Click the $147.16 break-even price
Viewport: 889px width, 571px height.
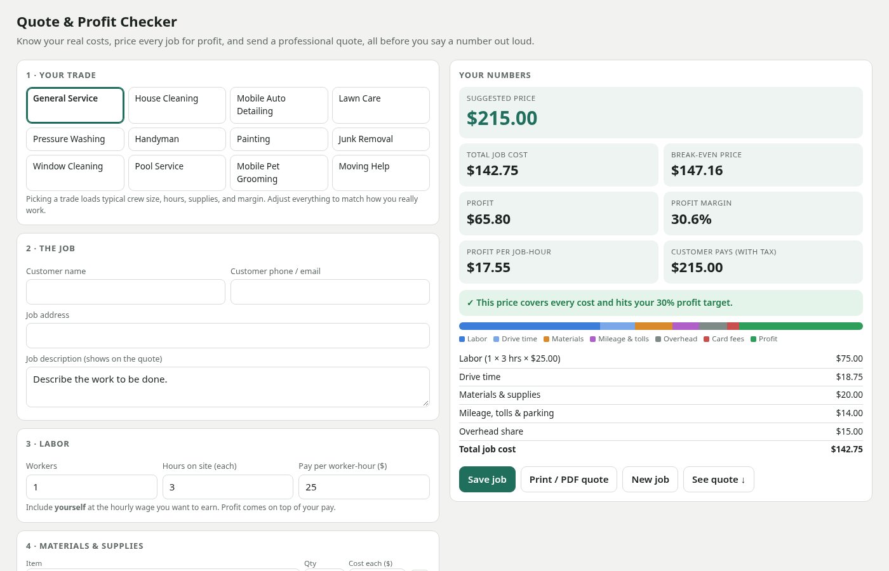point(697,171)
